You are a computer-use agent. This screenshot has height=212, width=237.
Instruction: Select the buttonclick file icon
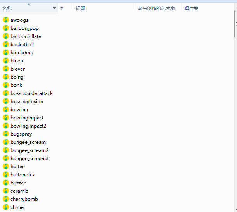pos(6,175)
